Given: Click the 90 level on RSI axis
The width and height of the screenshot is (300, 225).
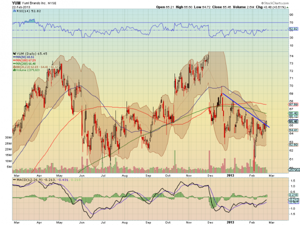Looking at the screenshot, I should coord(291,14).
